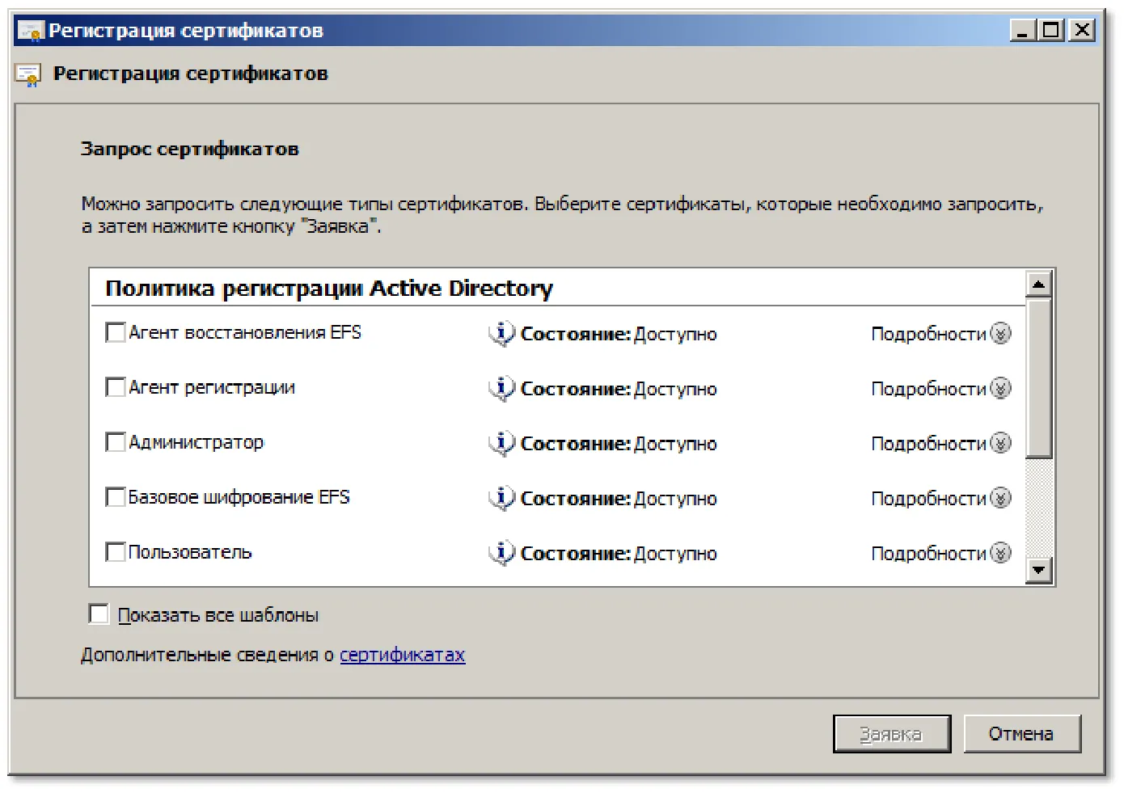Click the Запрос сертификатов heading

coord(190,149)
